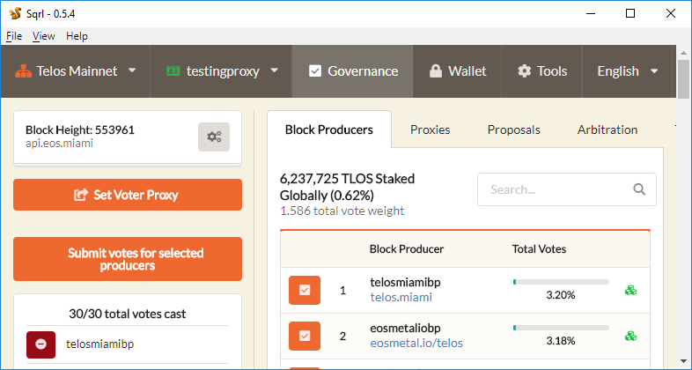692x370 pixels.
Task: Click the Telos Mainnet network icon
Action: click(x=24, y=71)
